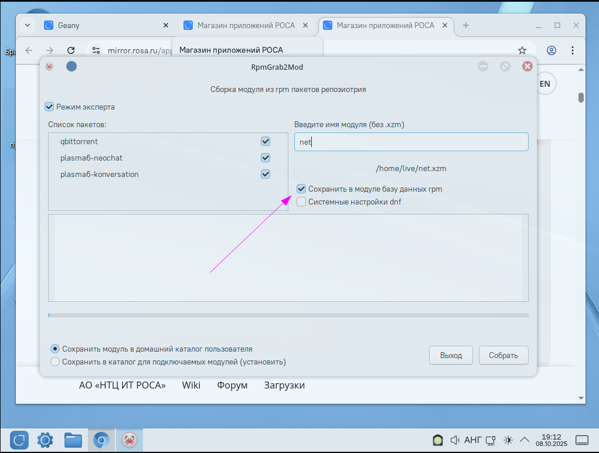Uncheck the qbittorrent package
The height and width of the screenshot is (453, 599).
266,141
